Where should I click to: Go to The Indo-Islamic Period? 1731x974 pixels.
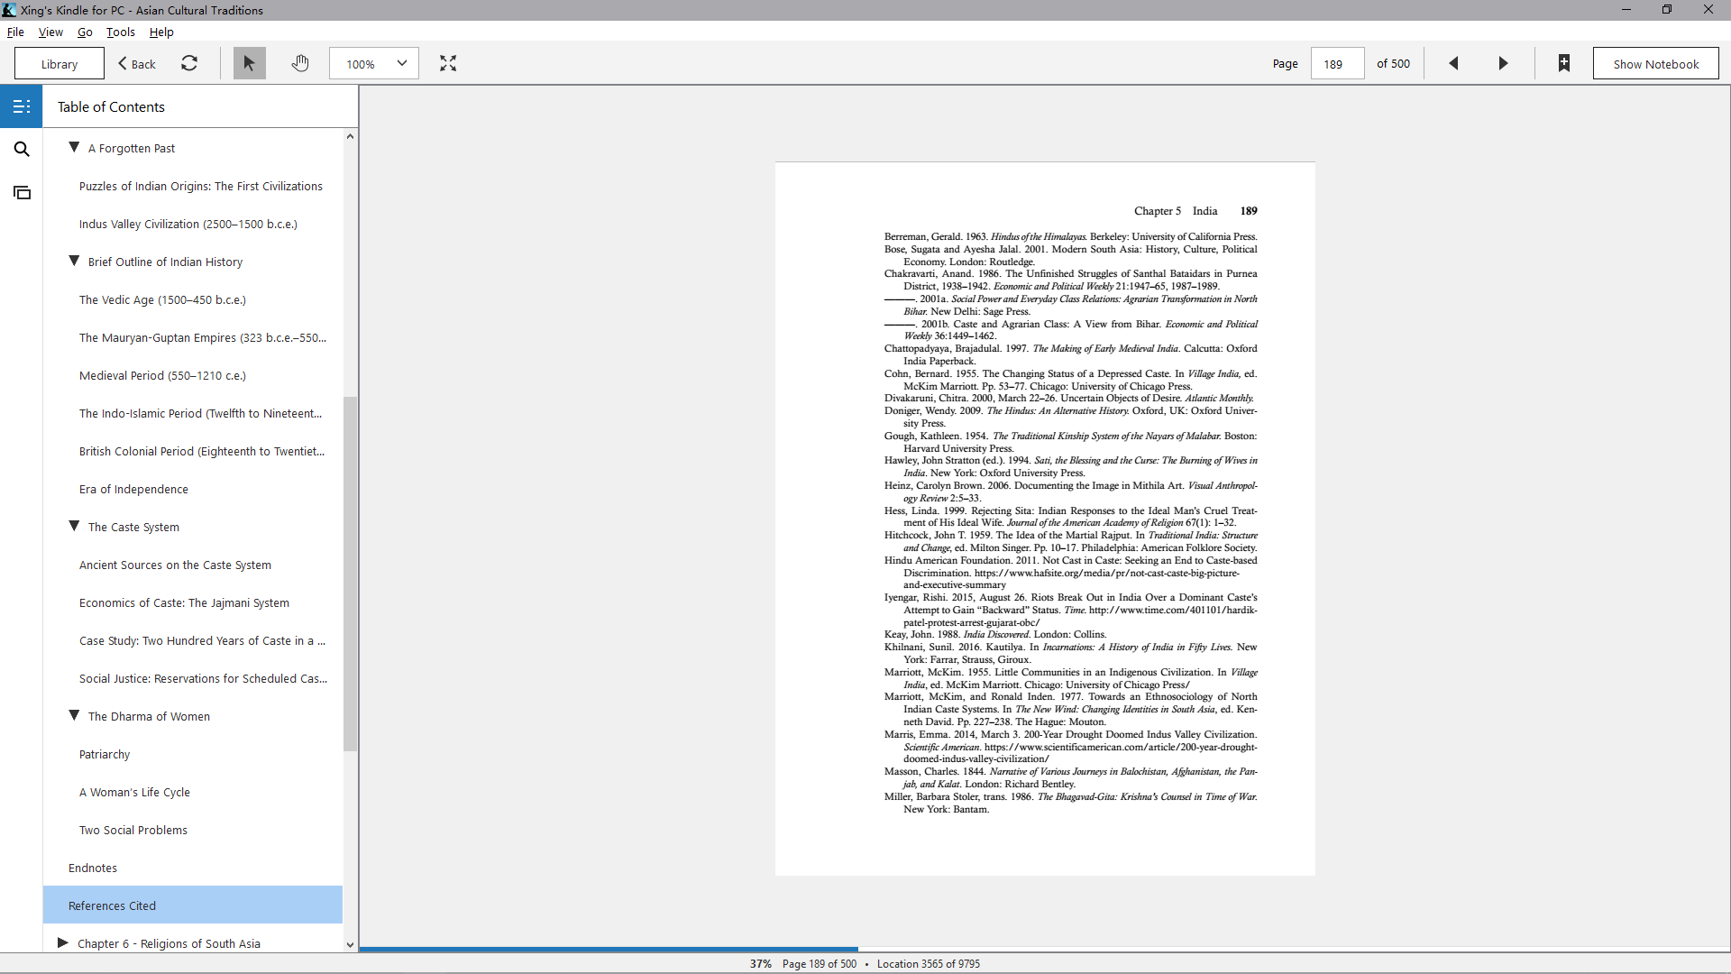click(x=200, y=414)
